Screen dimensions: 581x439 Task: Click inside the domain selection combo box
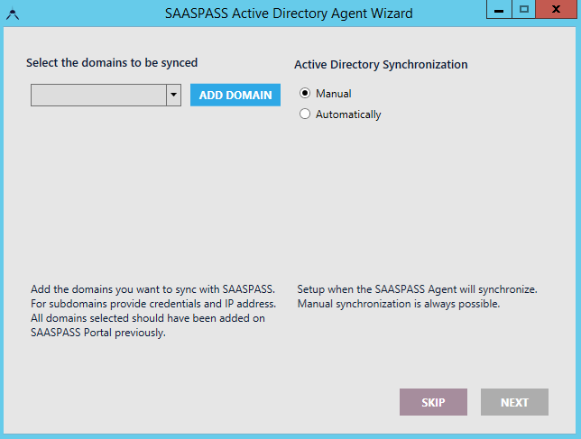pos(97,95)
